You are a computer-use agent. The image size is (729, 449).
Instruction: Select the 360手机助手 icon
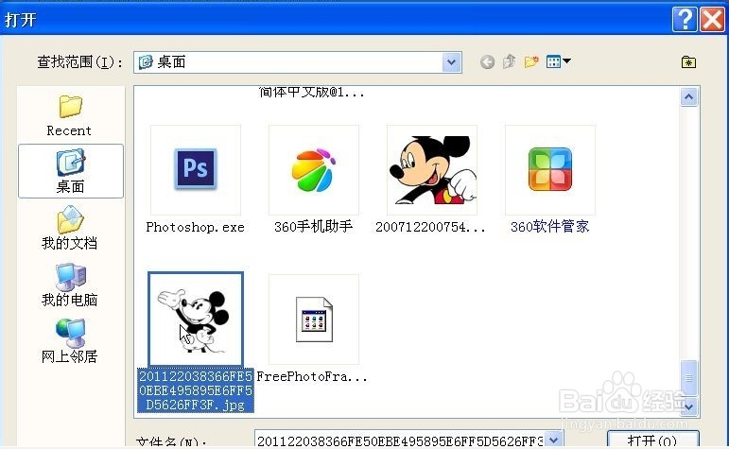(314, 169)
